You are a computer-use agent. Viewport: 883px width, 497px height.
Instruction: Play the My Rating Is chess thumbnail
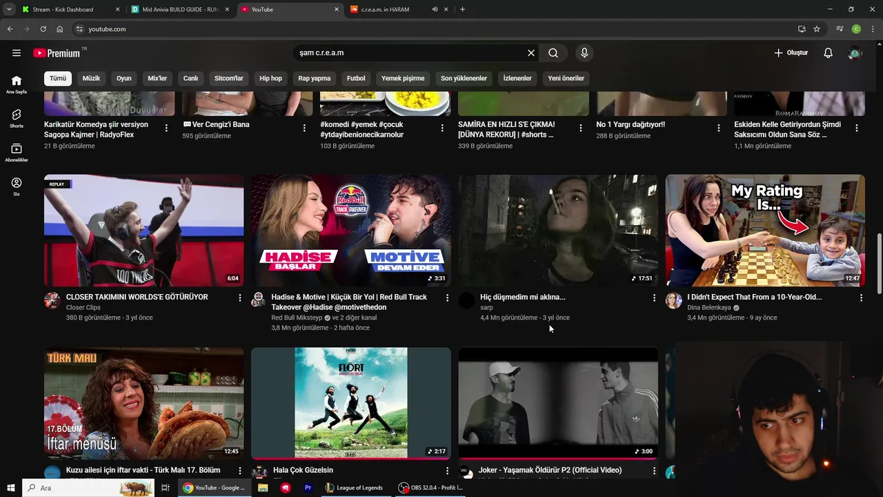[x=765, y=231]
